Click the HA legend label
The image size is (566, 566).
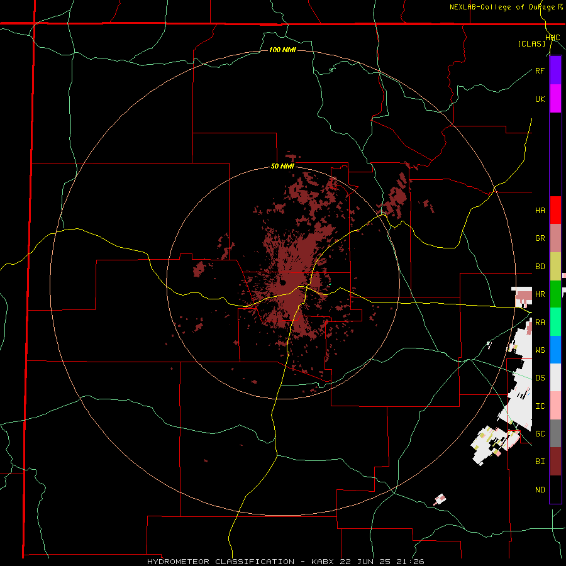point(540,211)
